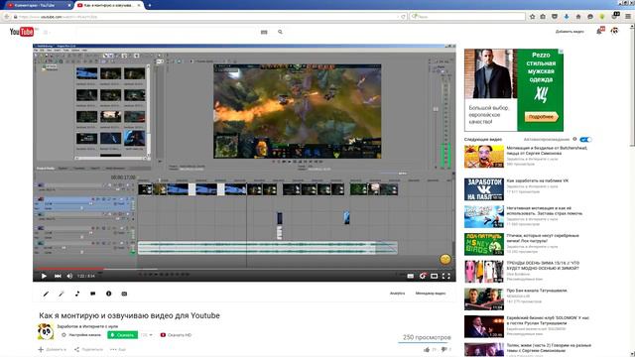Open player settings gear

[423, 276]
